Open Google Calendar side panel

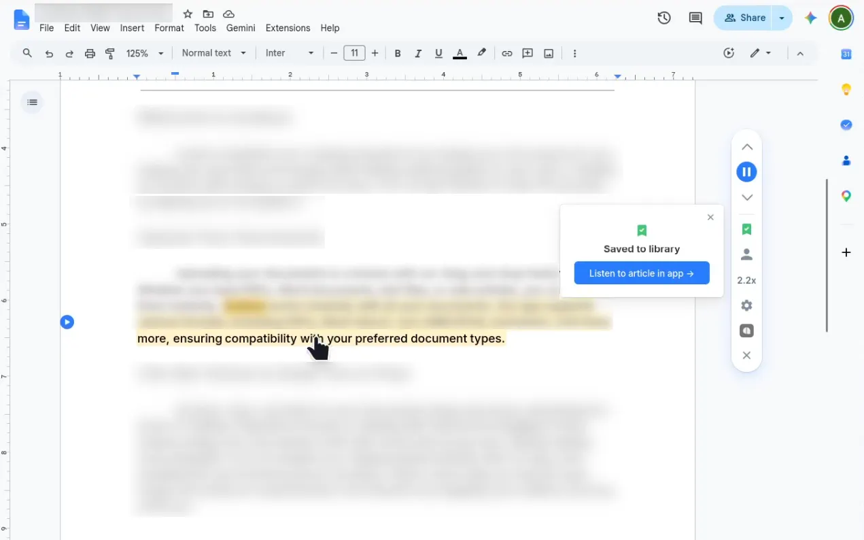[846, 54]
